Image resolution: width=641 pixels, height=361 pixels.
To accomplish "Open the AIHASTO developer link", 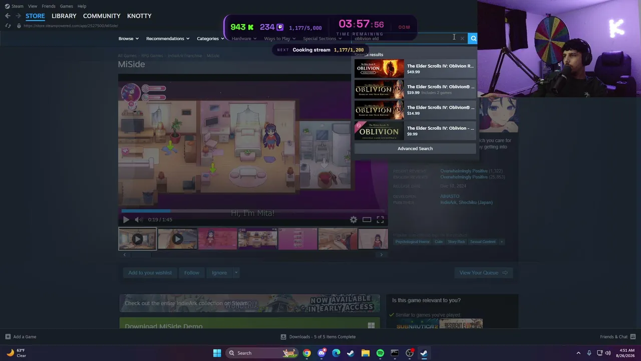I will pyautogui.click(x=450, y=197).
